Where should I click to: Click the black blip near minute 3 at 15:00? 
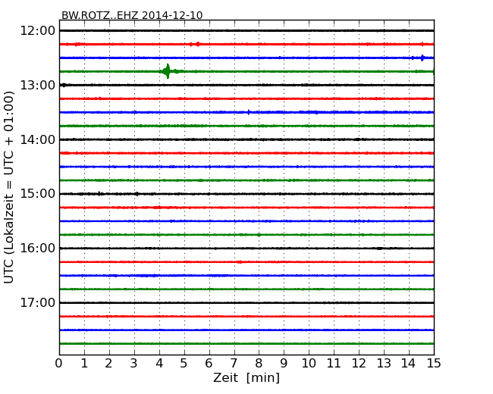pyautogui.click(x=137, y=194)
